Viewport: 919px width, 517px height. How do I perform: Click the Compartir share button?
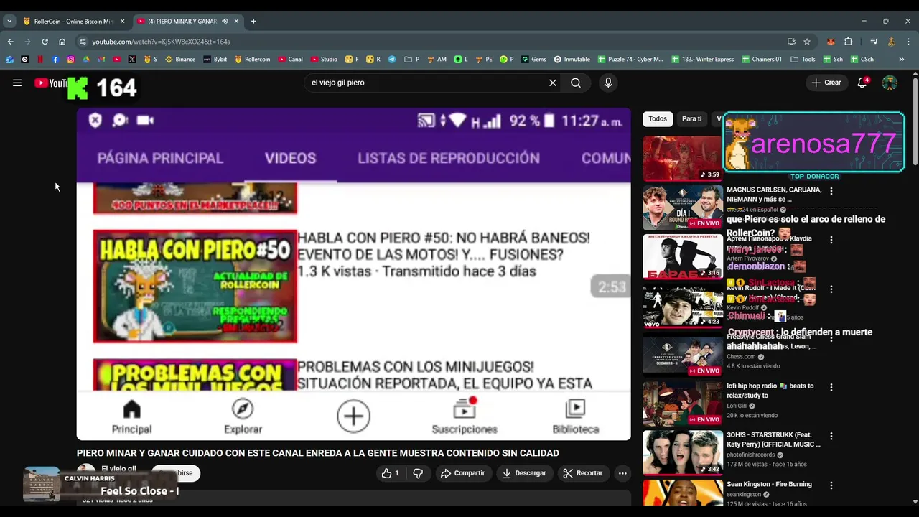(462, 473)
